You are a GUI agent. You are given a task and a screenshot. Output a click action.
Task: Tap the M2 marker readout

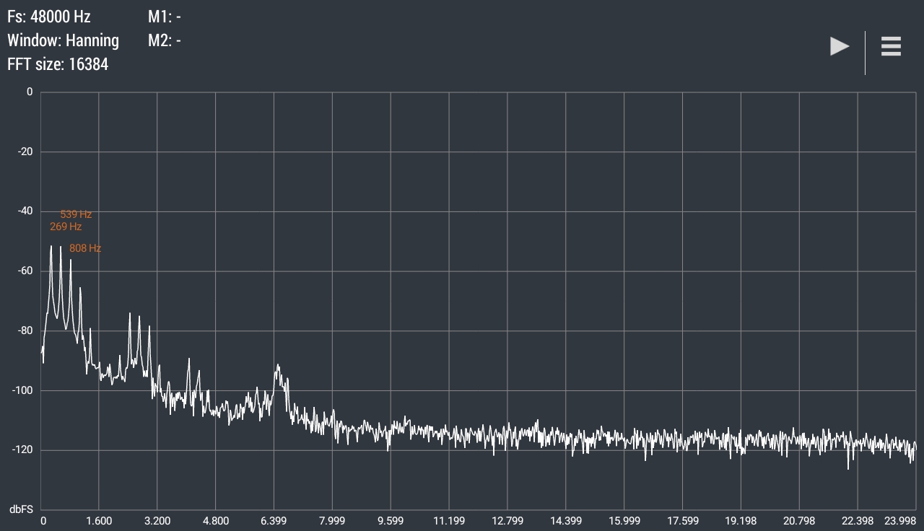pyautogui.click(x=165, y=40)
